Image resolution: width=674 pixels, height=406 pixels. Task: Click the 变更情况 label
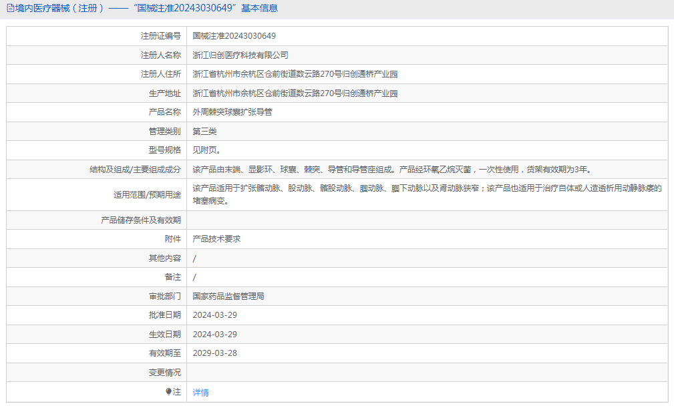tap(164, 373)
